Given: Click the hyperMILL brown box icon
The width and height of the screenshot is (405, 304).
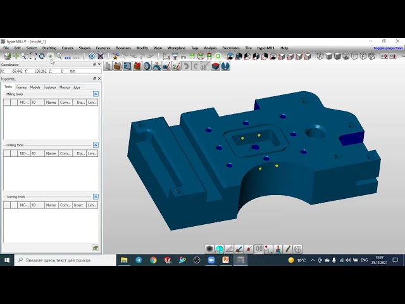Looking at the screenshot, I should (x=118, y=66).
